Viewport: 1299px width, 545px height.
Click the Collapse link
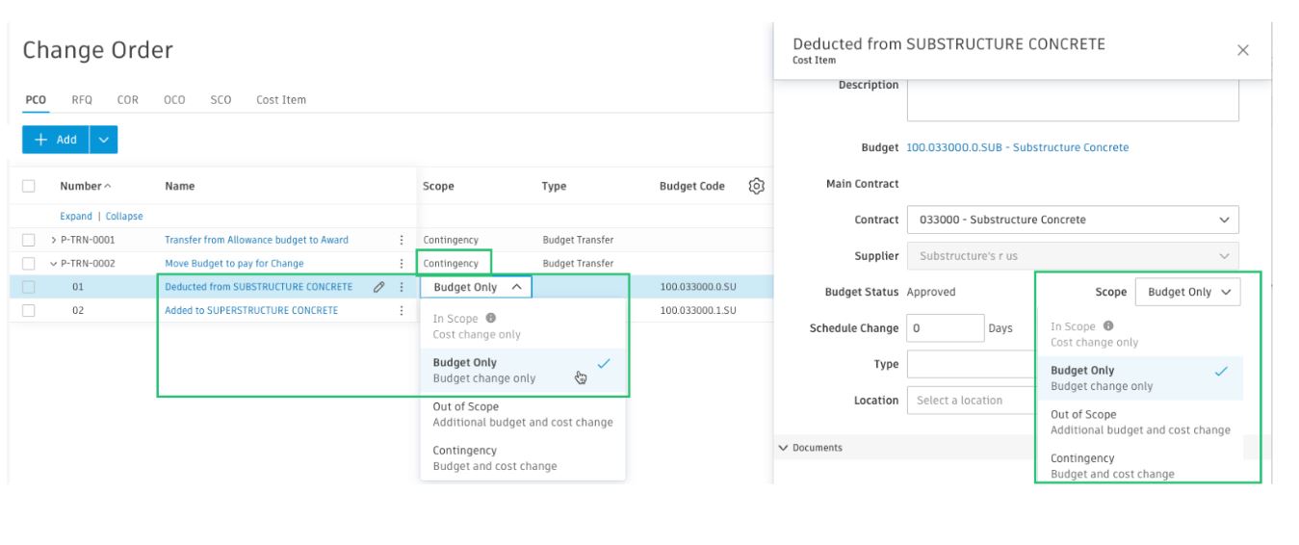124,217
